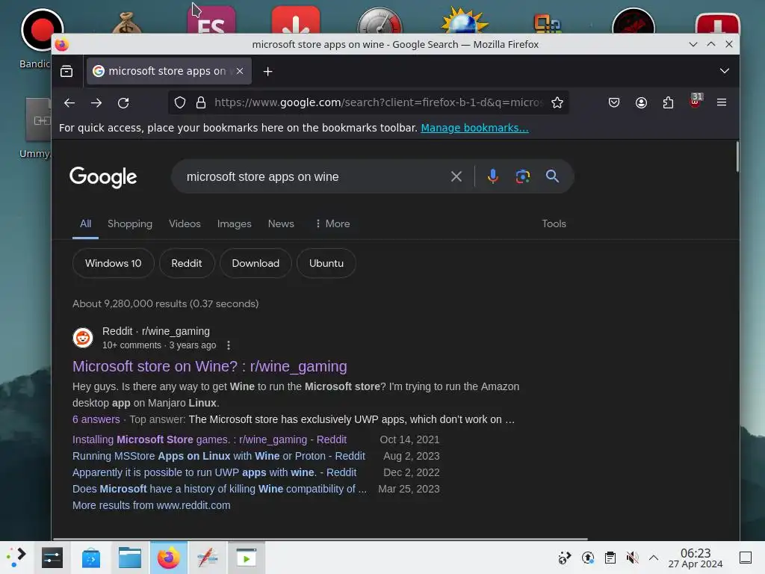Open '6 answers' link
Image resolution: width=765 pixels, height=574 pixels.
tap(96, 419)
